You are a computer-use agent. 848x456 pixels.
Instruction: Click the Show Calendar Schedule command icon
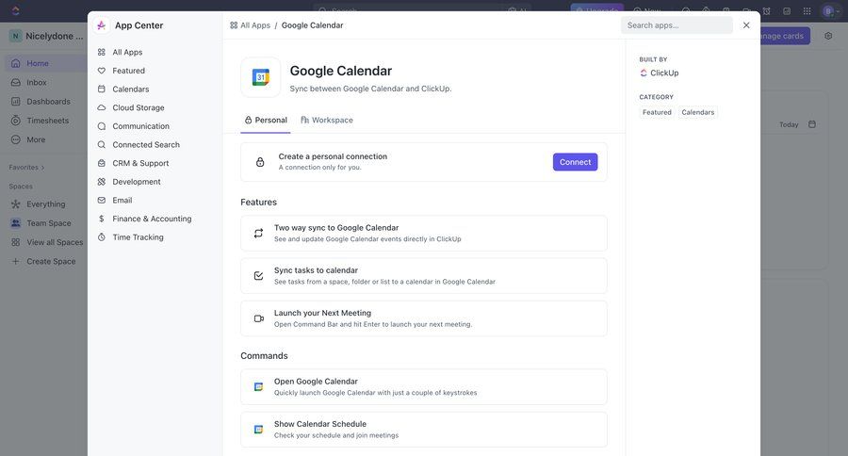pyautogui.click(x=258, y=430)
